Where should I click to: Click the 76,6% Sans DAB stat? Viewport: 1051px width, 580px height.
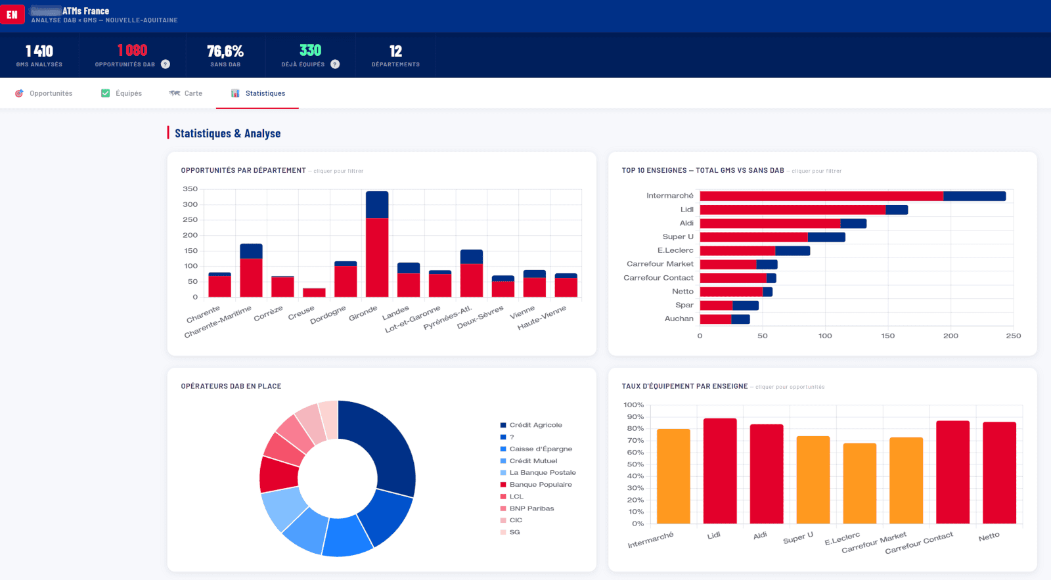pos(225,56)
